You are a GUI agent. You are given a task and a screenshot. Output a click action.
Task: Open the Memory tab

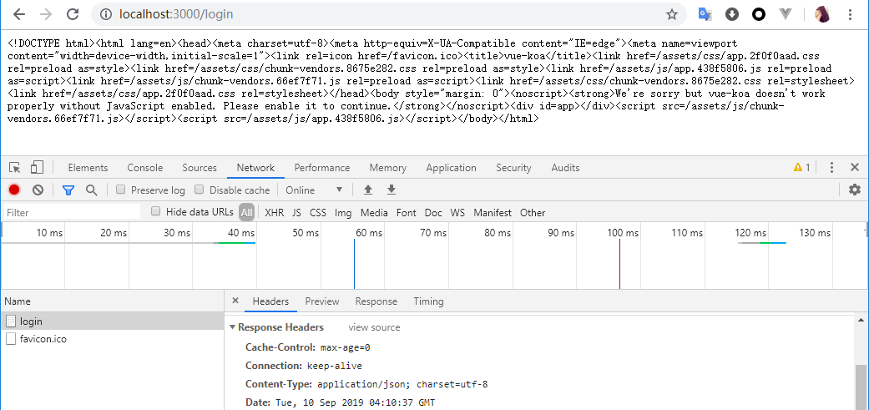coord(388,168)
